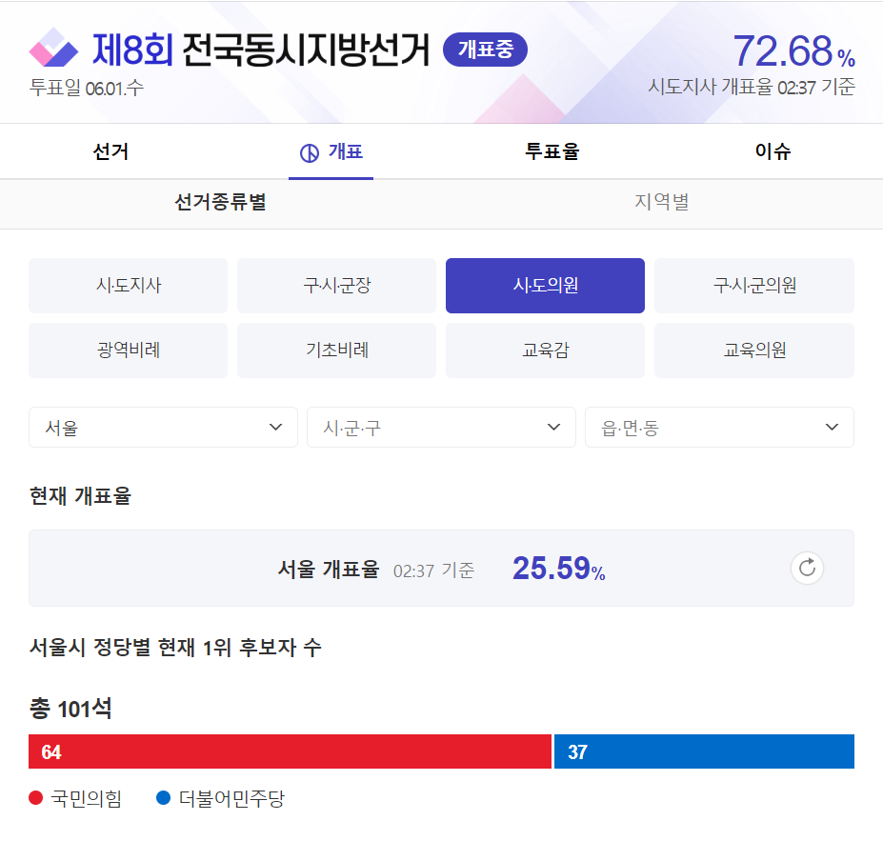Viewport: 883px width, 841px height.
Task: Select the 광역비례 category button
Action: pyautogui.click(x=129, y=350)
